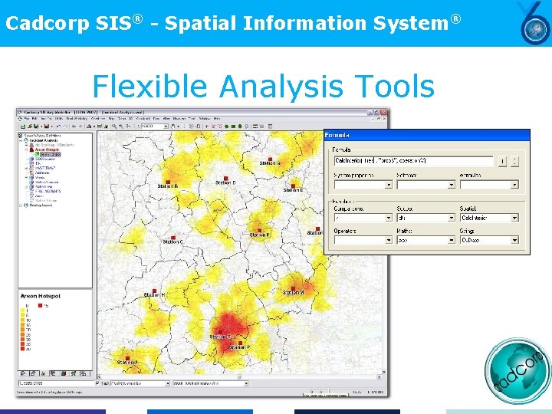
Task: Click first small button right of formula field
Action: [502, 161]
